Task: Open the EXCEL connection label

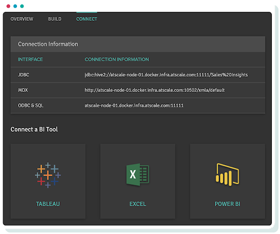Action: point(138,204)
